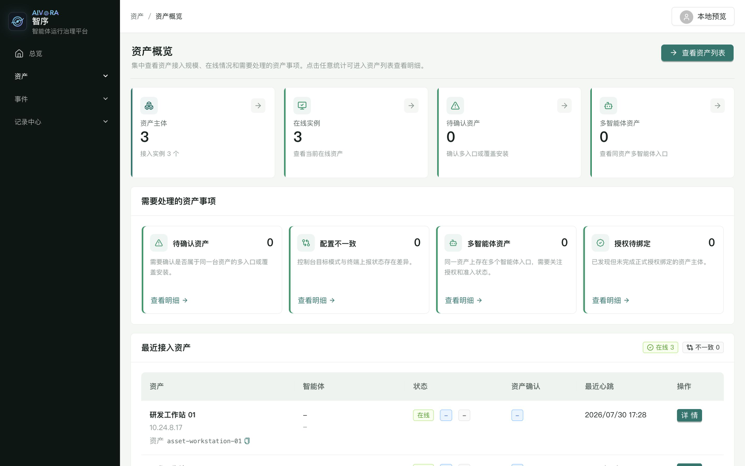Click 最近接入资产 section heading

coord(166,347)
